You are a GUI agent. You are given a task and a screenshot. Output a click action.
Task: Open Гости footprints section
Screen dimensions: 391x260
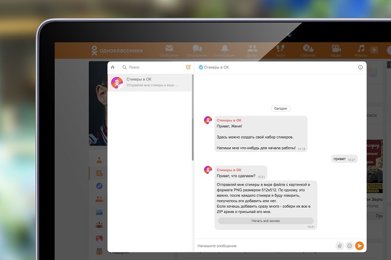pos(280,50)
